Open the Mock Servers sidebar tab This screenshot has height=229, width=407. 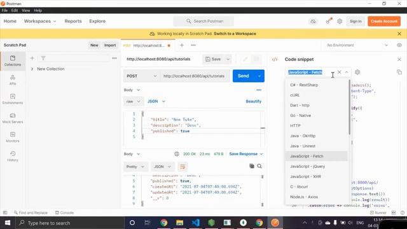13,118
